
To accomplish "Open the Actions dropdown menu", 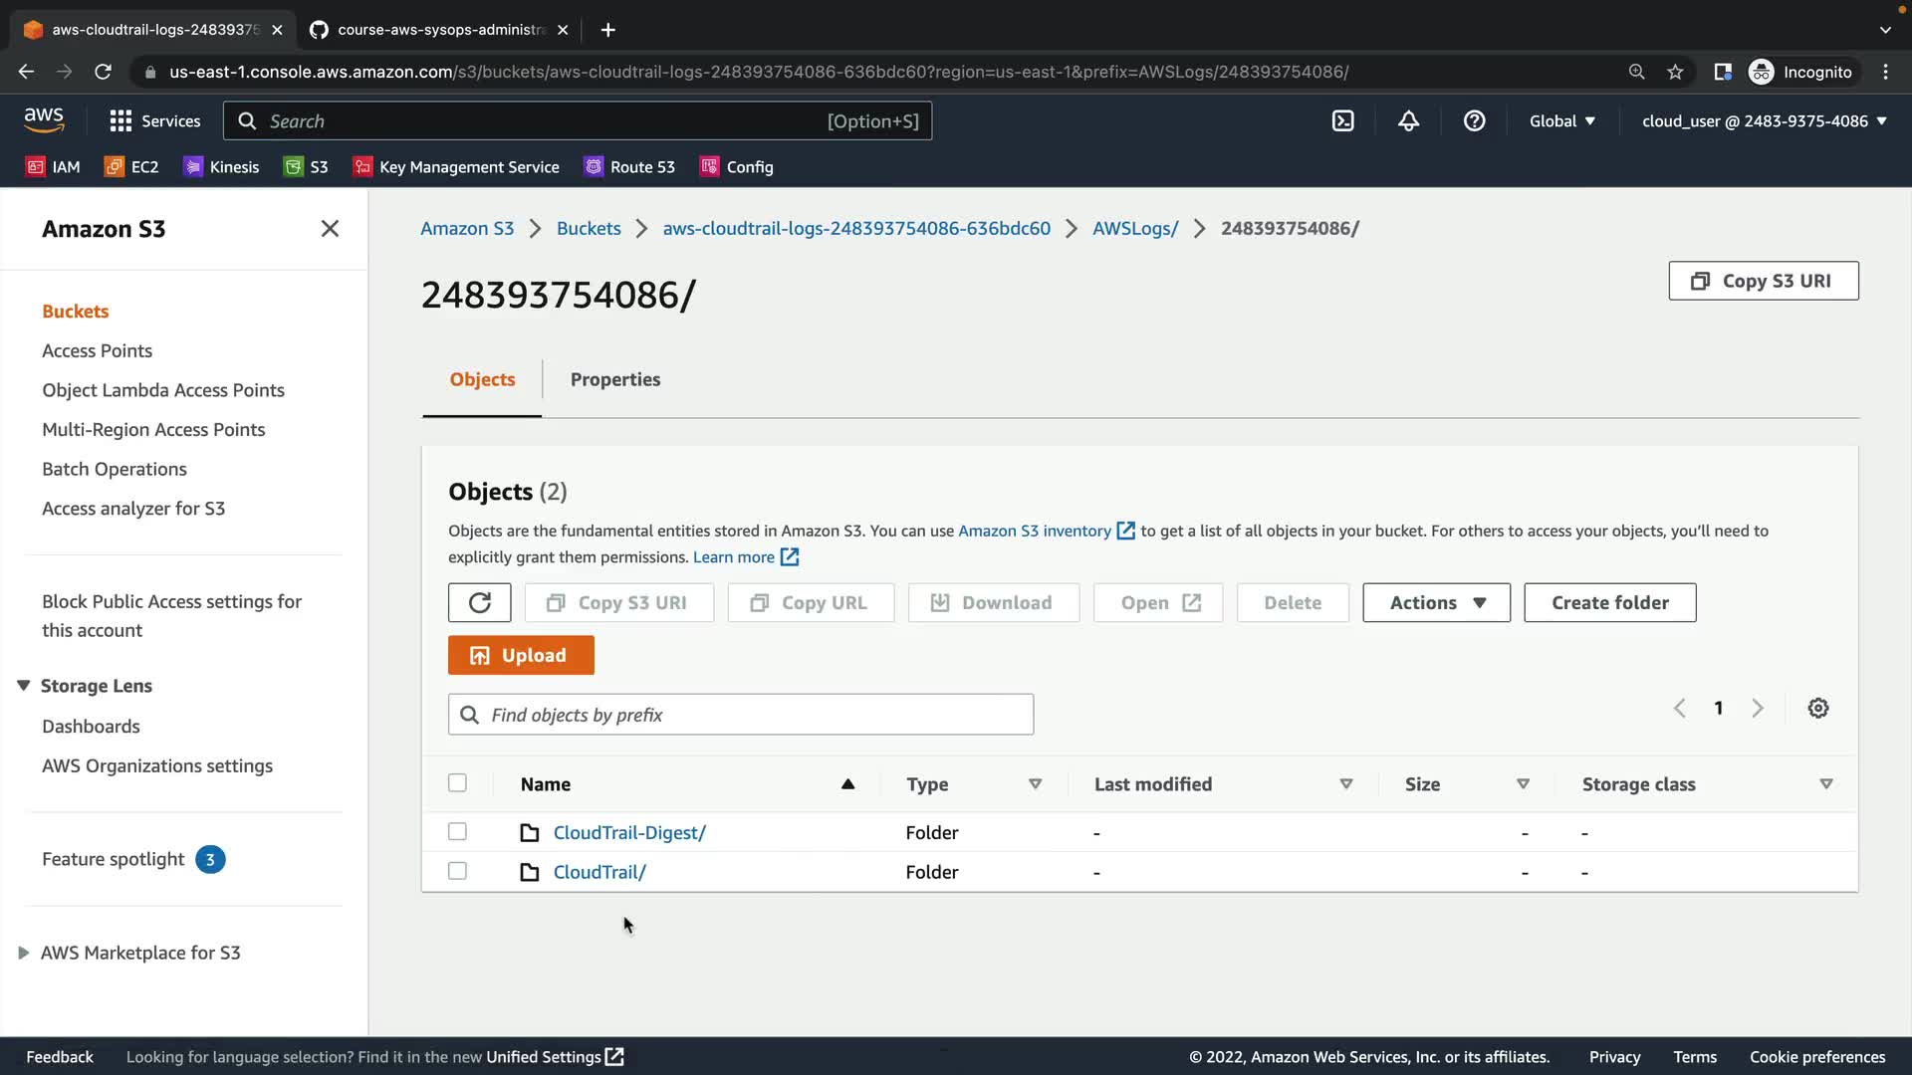I will [1436, 603].
